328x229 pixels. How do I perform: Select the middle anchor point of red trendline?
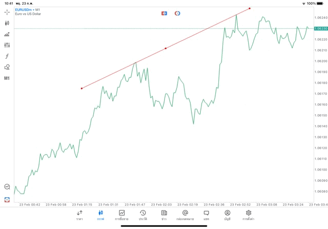[166, 49]
